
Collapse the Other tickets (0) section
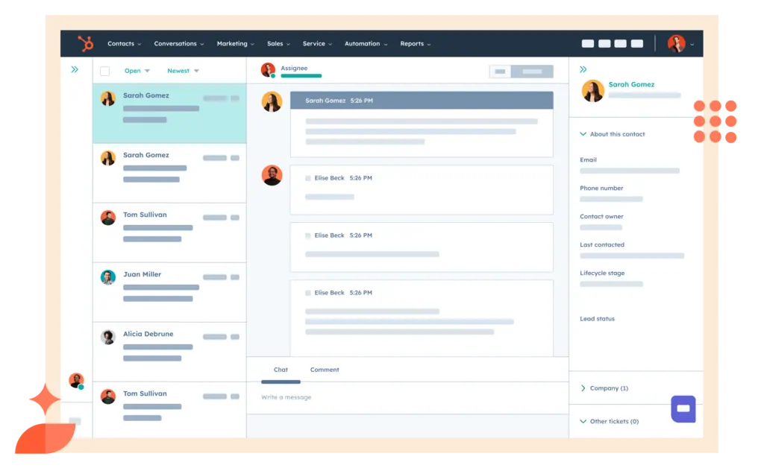tap(610, 421)
